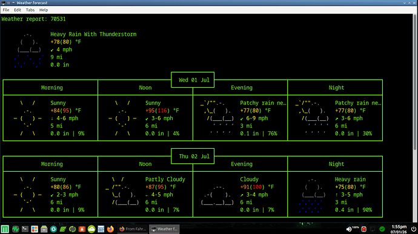The image size is (418, 234).
Task: Click the 'Weather forecast' window title
Action: click(32, 3)
